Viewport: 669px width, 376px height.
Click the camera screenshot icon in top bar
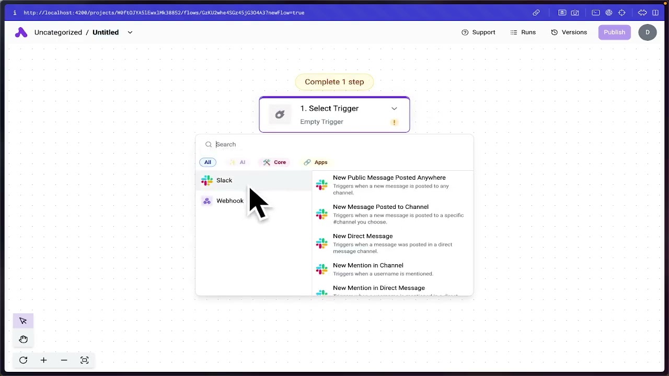click(x=575, y=13)
